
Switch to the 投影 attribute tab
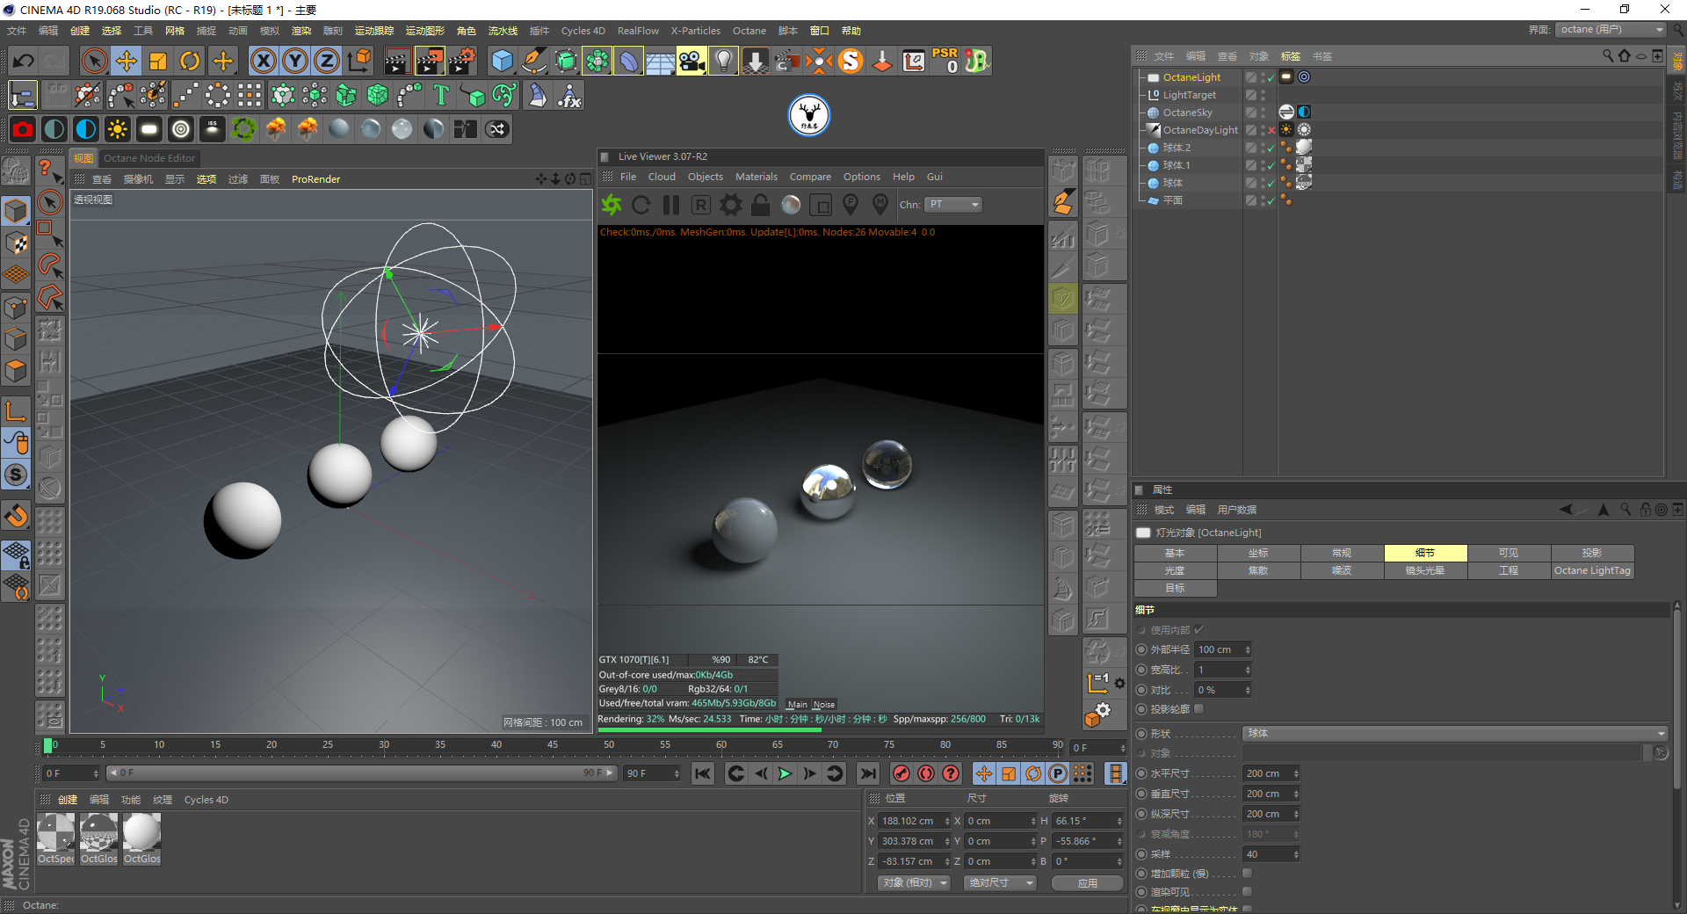click(1592, 553)
